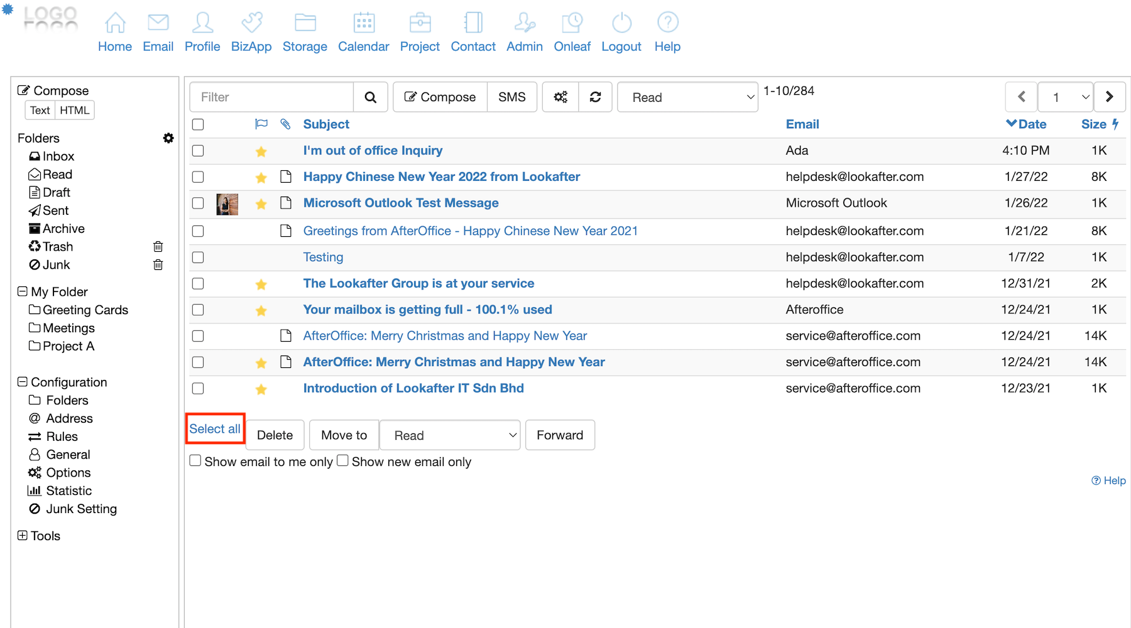Open the Inbox folder

click(58, 156)
